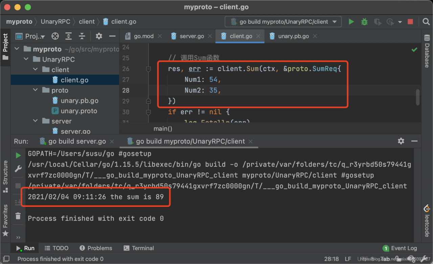Open the leetcode side panel
Viewport: 433px width, 264px height.
point(427,220)
